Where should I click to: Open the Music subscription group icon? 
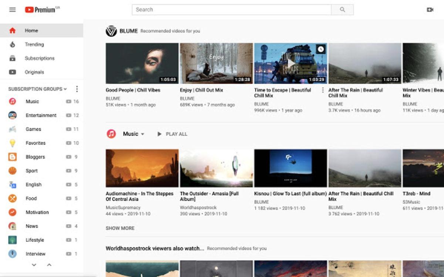point(13,101)
